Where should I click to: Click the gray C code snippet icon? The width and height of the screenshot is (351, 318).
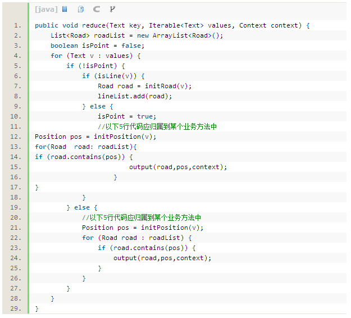(x=97, y=9)
